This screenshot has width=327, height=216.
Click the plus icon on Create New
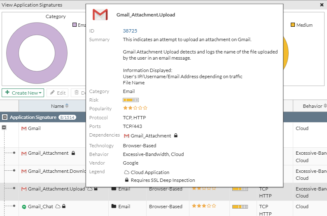[7, 92]
